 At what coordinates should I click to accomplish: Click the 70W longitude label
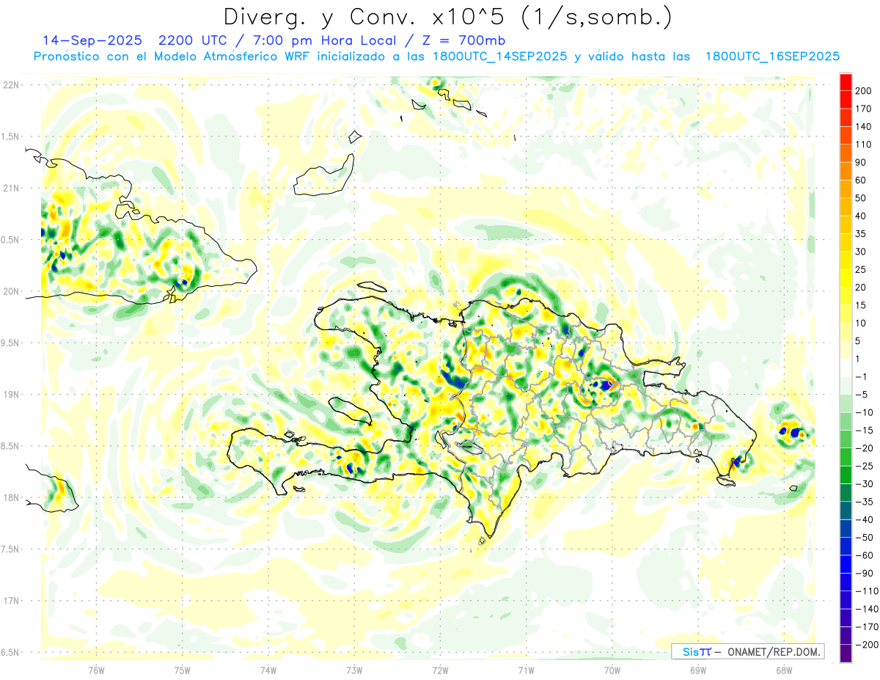coord(612,670)
